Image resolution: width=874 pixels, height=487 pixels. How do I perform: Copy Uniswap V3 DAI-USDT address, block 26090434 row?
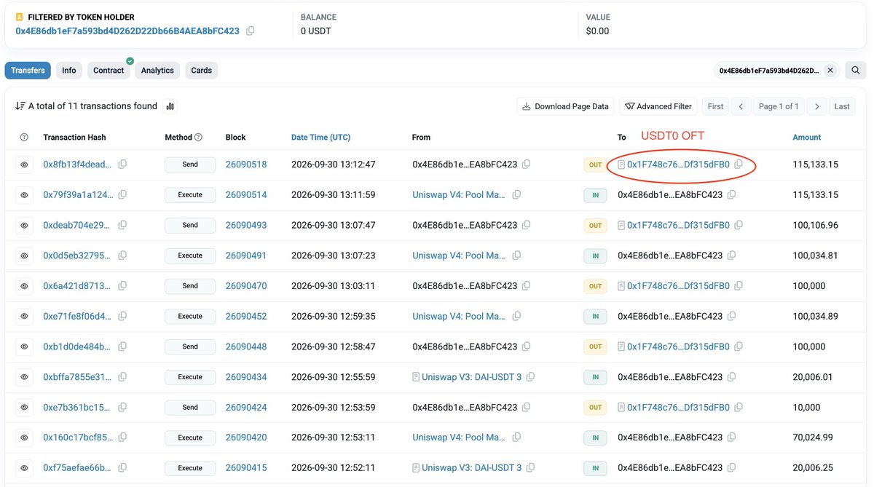pos(530,377)
